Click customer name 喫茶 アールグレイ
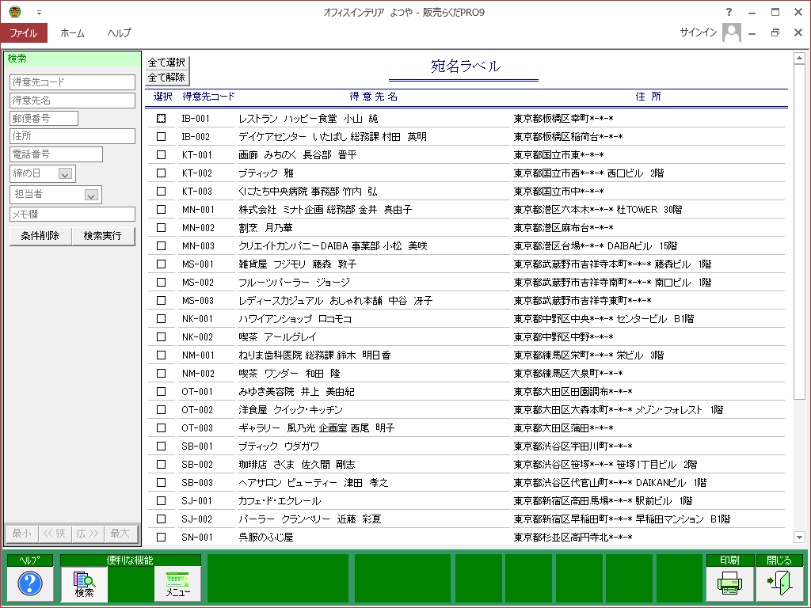The image size is (811, 608). [x=277, y=337]
